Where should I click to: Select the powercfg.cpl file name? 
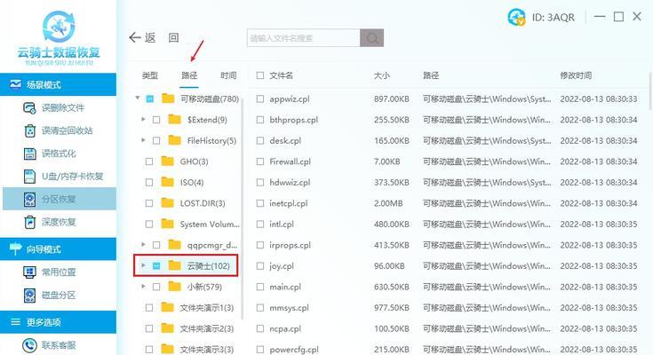coord(294,349)
